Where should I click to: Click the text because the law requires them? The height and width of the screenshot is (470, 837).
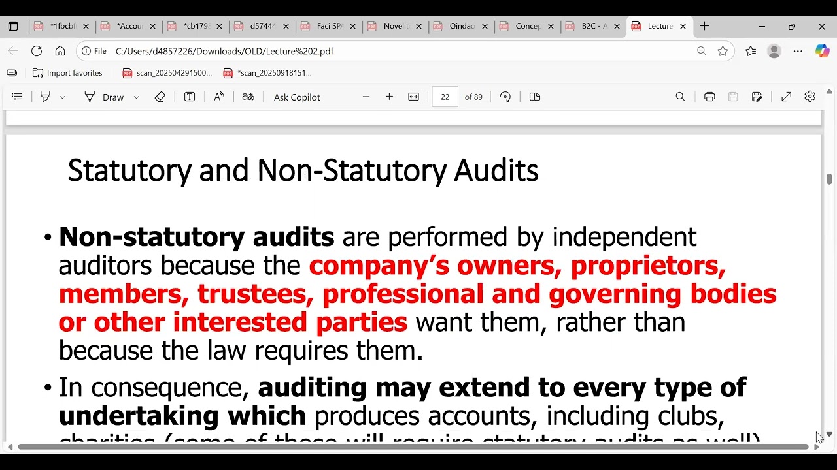(241, 351)
